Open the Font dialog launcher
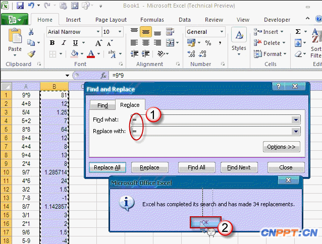 click(x=121, y=64)
